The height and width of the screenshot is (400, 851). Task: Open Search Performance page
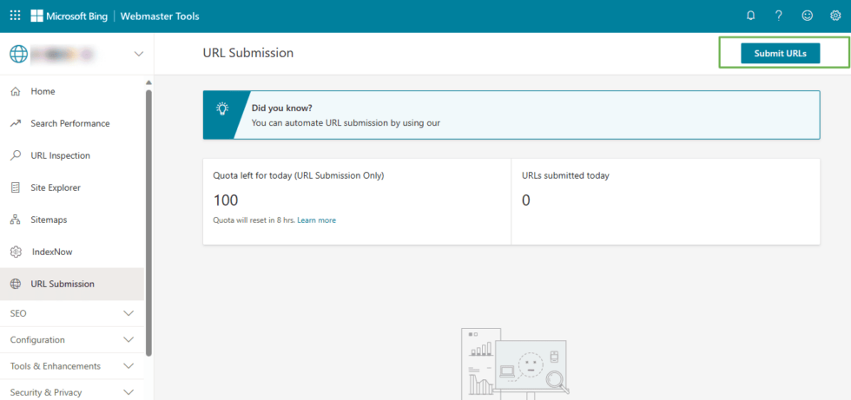click(x=72, y=123)
